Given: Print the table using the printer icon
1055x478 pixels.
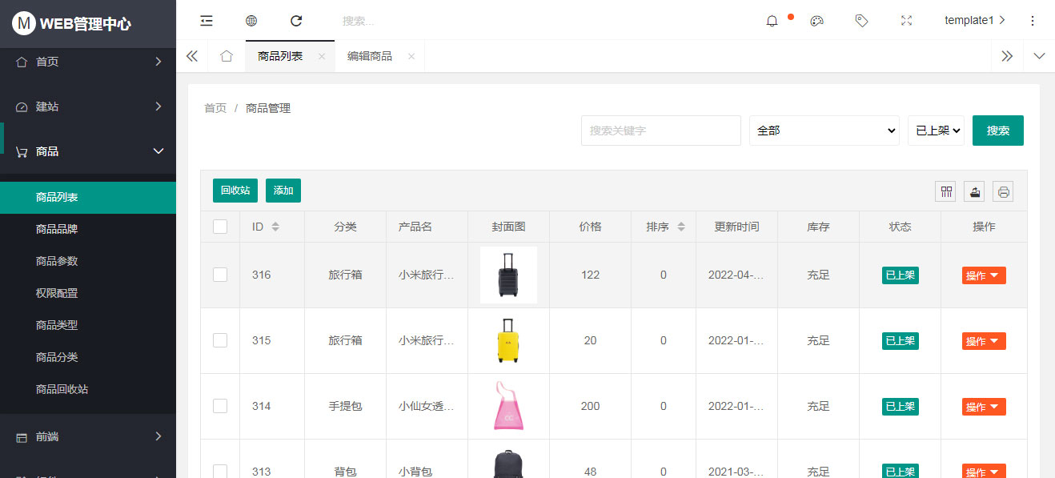Looking at the screenshot, I should tap(1003, 191).
